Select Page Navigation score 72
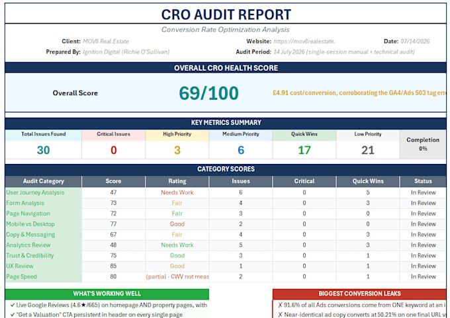The image size is (450, 318). tap(113, 214)
